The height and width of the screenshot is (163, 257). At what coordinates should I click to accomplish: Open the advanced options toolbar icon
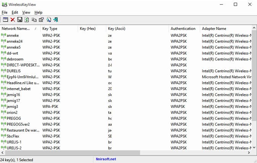point(5,20)
